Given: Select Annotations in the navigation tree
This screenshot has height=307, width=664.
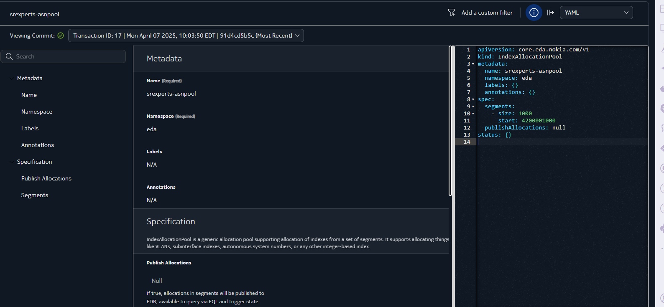Looking at the screenshot, I should 38,145.
